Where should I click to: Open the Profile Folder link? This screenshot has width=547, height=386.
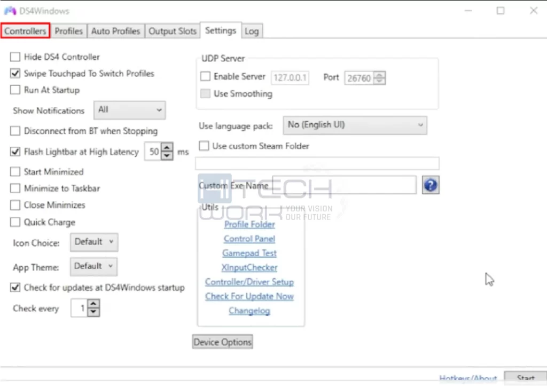[249, 224]
